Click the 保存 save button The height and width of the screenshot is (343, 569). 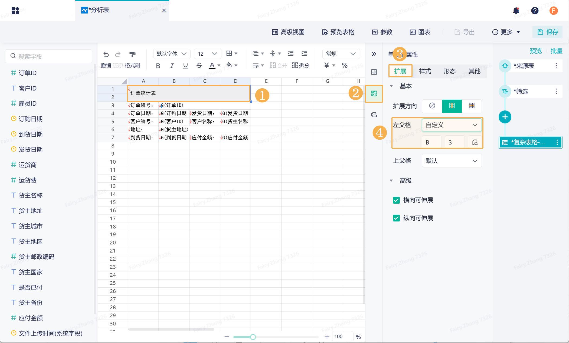coord(548,32)
